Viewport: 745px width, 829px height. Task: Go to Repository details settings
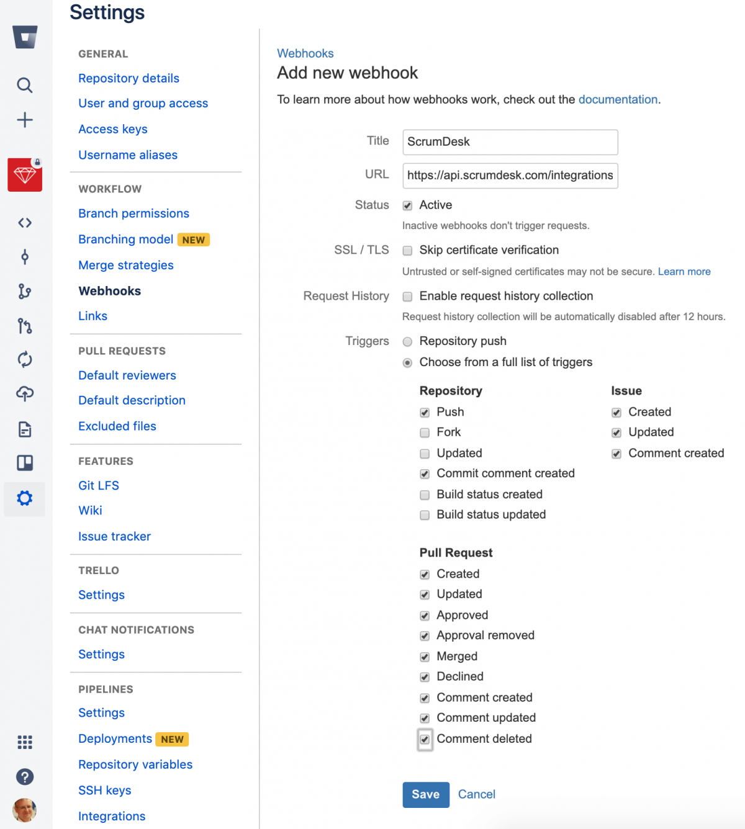coord(129,78)
